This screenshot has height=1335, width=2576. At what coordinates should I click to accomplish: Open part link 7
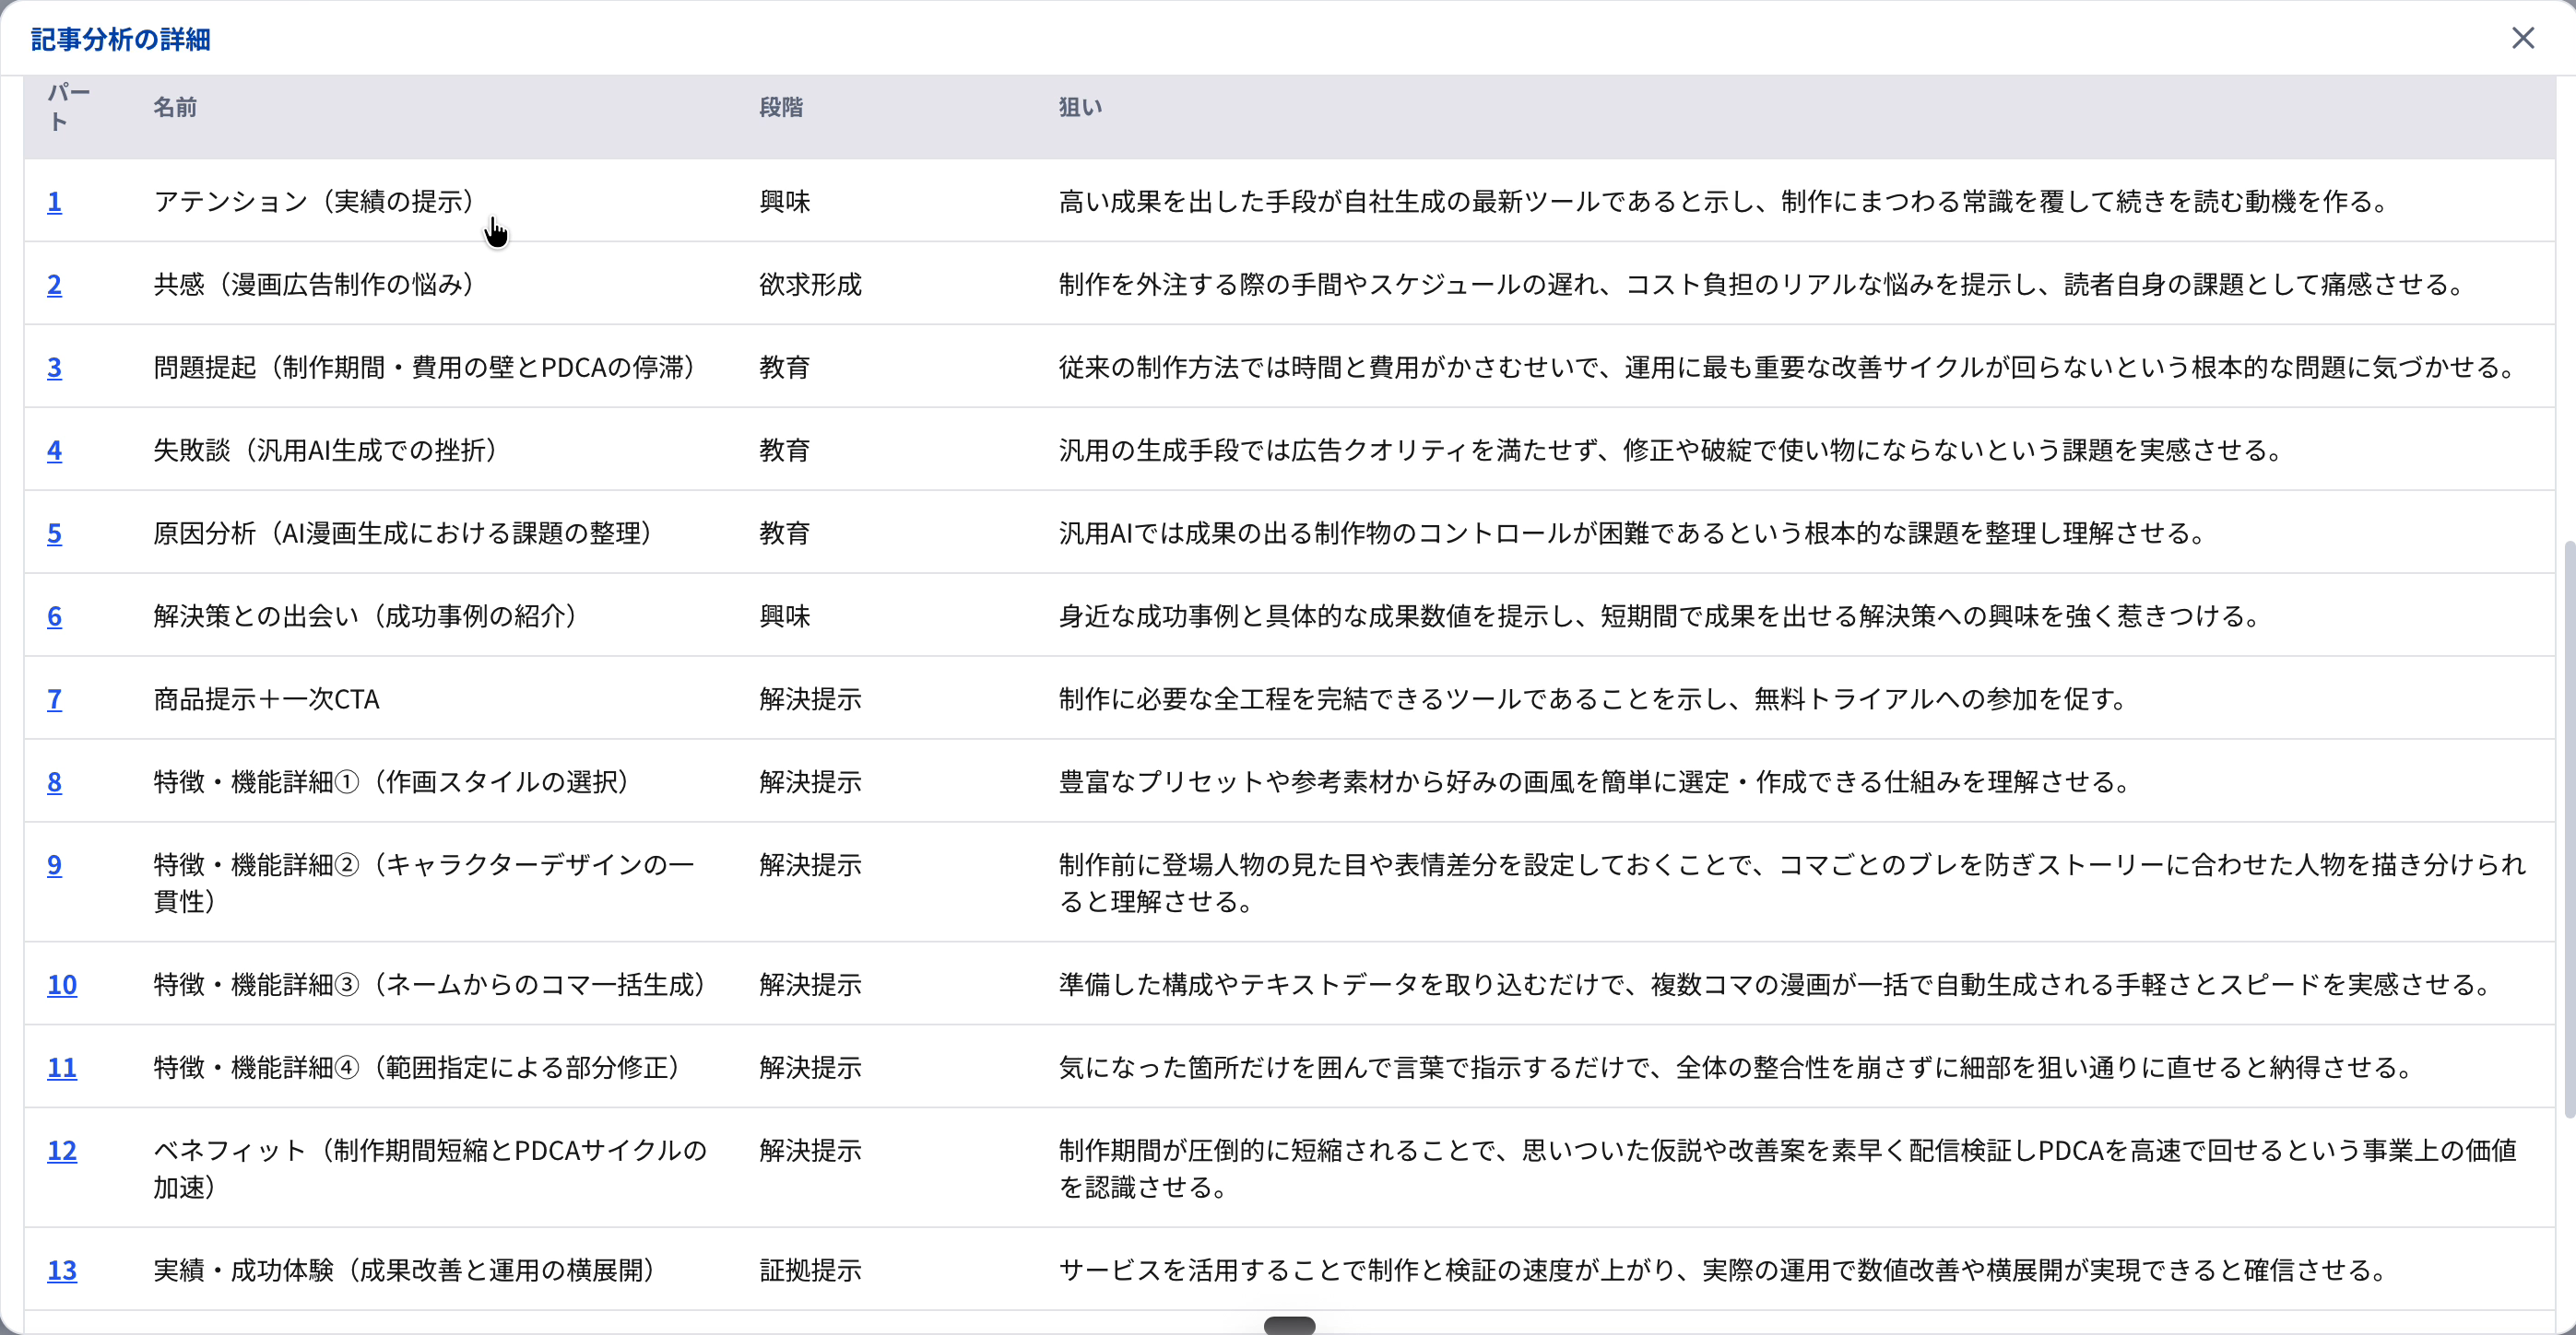(54, 698)
